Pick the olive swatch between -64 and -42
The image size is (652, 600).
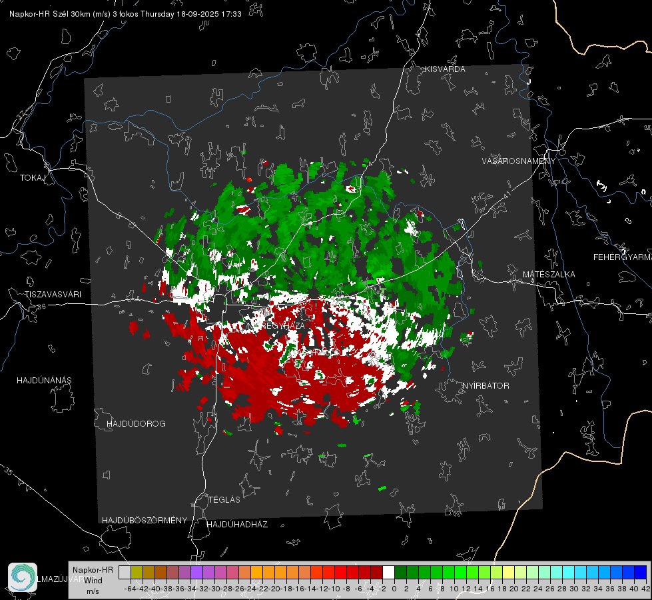coord(137,573)
